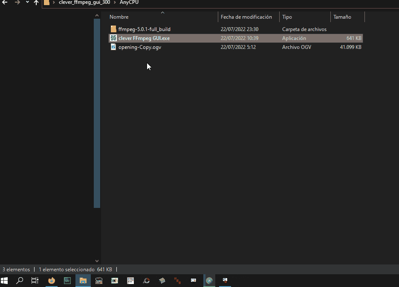This screenshot has width=399, height=287.
Task: Open the round teal taskbar app
Action: click(209, 280)
